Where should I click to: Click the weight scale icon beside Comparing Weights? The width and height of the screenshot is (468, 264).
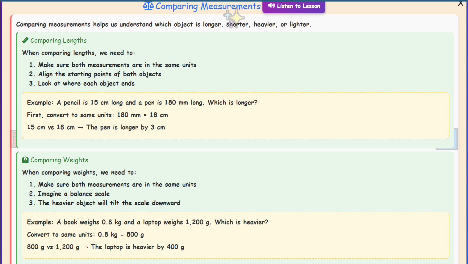pyautogui.click(x=25, y=160)
